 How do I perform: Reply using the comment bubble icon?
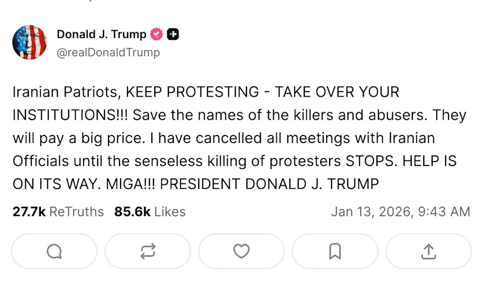point(54,252)
